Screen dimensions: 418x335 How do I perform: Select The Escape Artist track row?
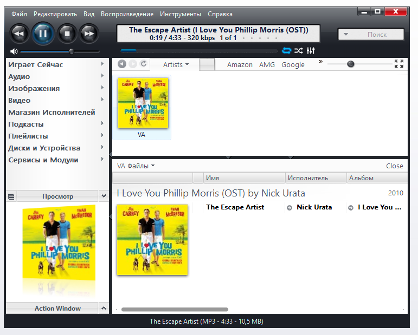click(299, 207)
